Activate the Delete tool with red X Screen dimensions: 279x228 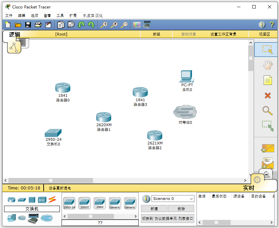tap(268, 95)
